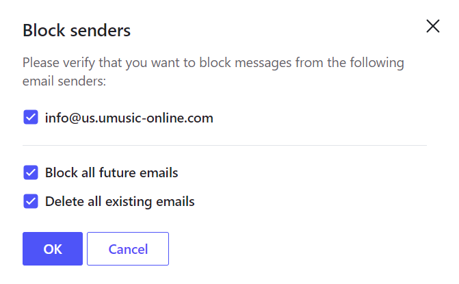
Task: Click the horizontal divider under the sender address
Action: [224, 145]
